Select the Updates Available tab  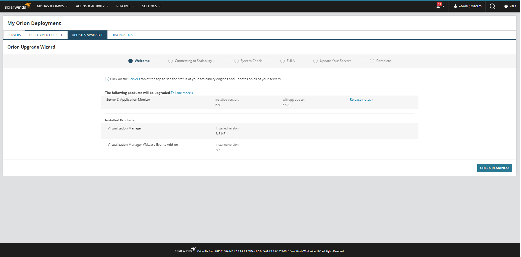(87, 35)
